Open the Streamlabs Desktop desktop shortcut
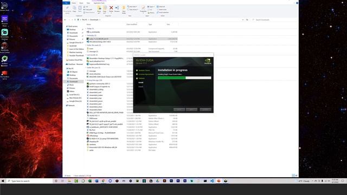The width and height of the screenshot is (347, 195). tap(5, 35)
